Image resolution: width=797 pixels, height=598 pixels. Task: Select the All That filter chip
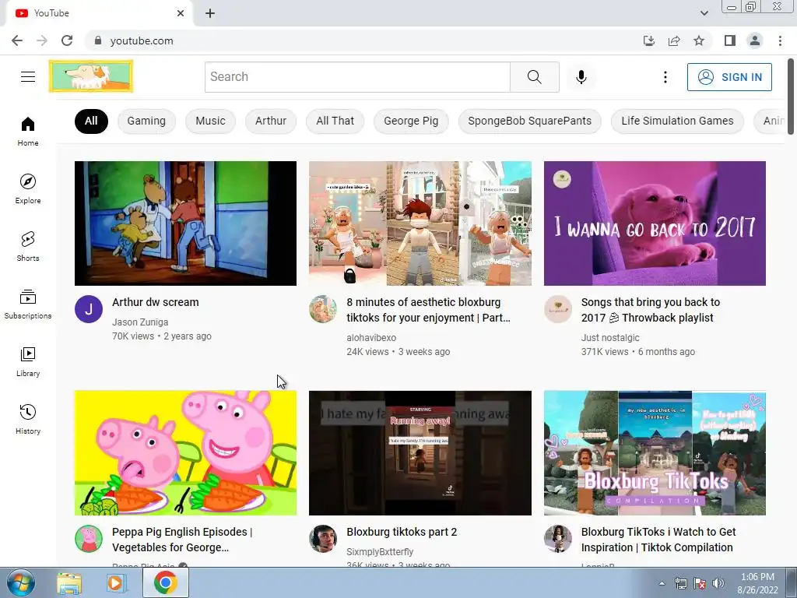(335, 121)
